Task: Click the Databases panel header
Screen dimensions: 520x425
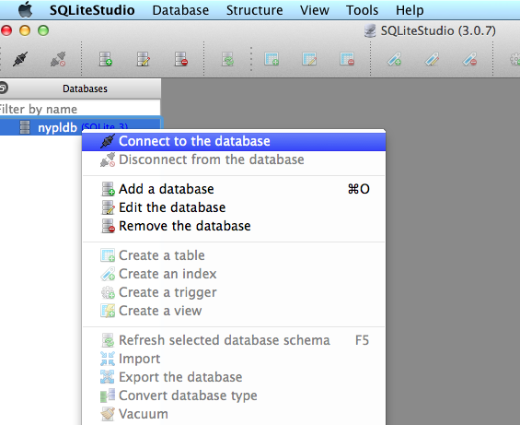Action: [81, 89]
